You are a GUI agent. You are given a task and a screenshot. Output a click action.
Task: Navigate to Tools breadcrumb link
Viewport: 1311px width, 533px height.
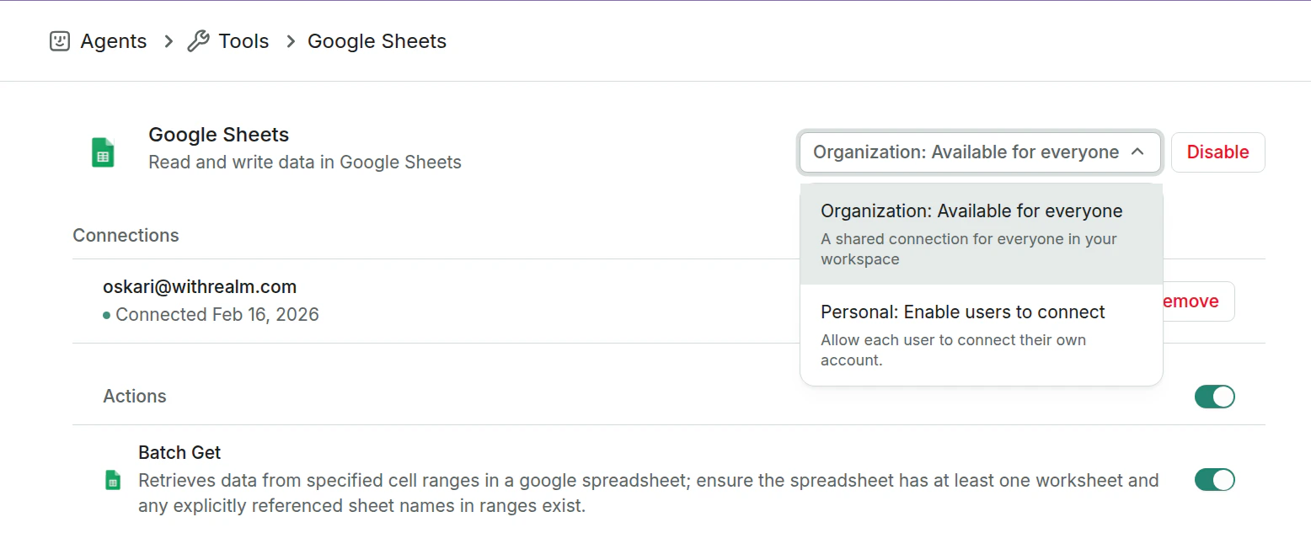click(243, 41)
